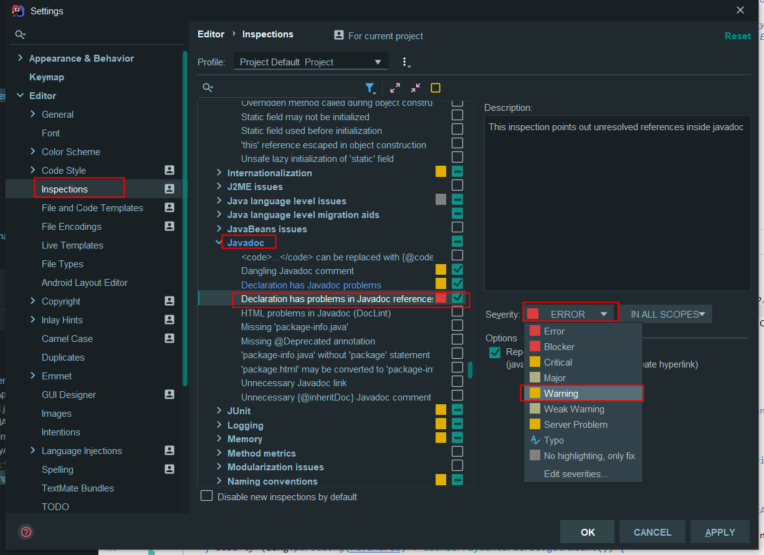
Task: Click the Reset link
Action: point(738,36)
